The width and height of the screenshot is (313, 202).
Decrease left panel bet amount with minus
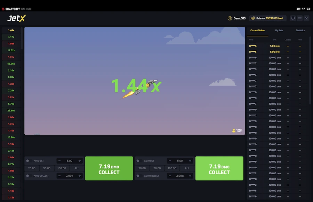(x=59, y=161)
